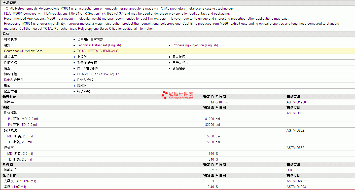Click the '阀门/阀门部件' usage entry
This screenshot has height=190, width=355.
pyautogui.click(x=88, y=68)
